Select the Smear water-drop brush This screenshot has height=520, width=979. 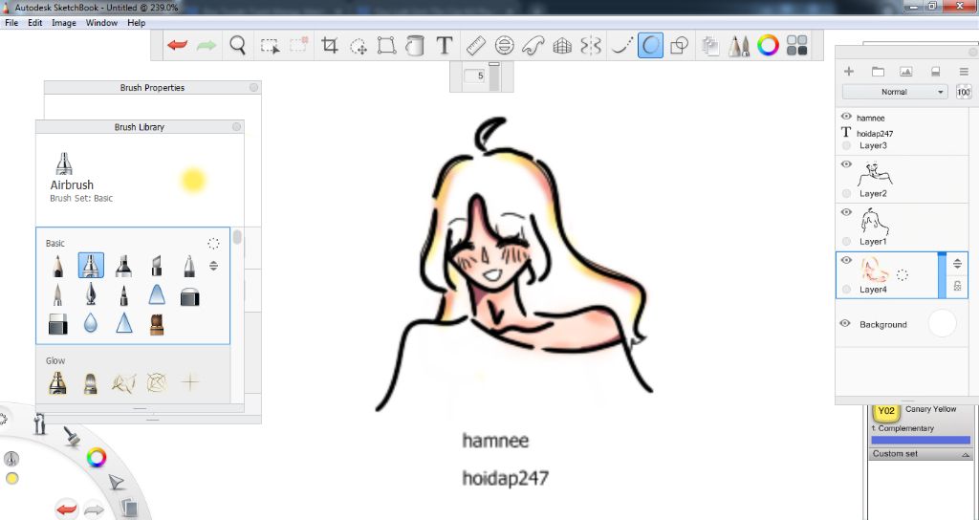point(91,323)
